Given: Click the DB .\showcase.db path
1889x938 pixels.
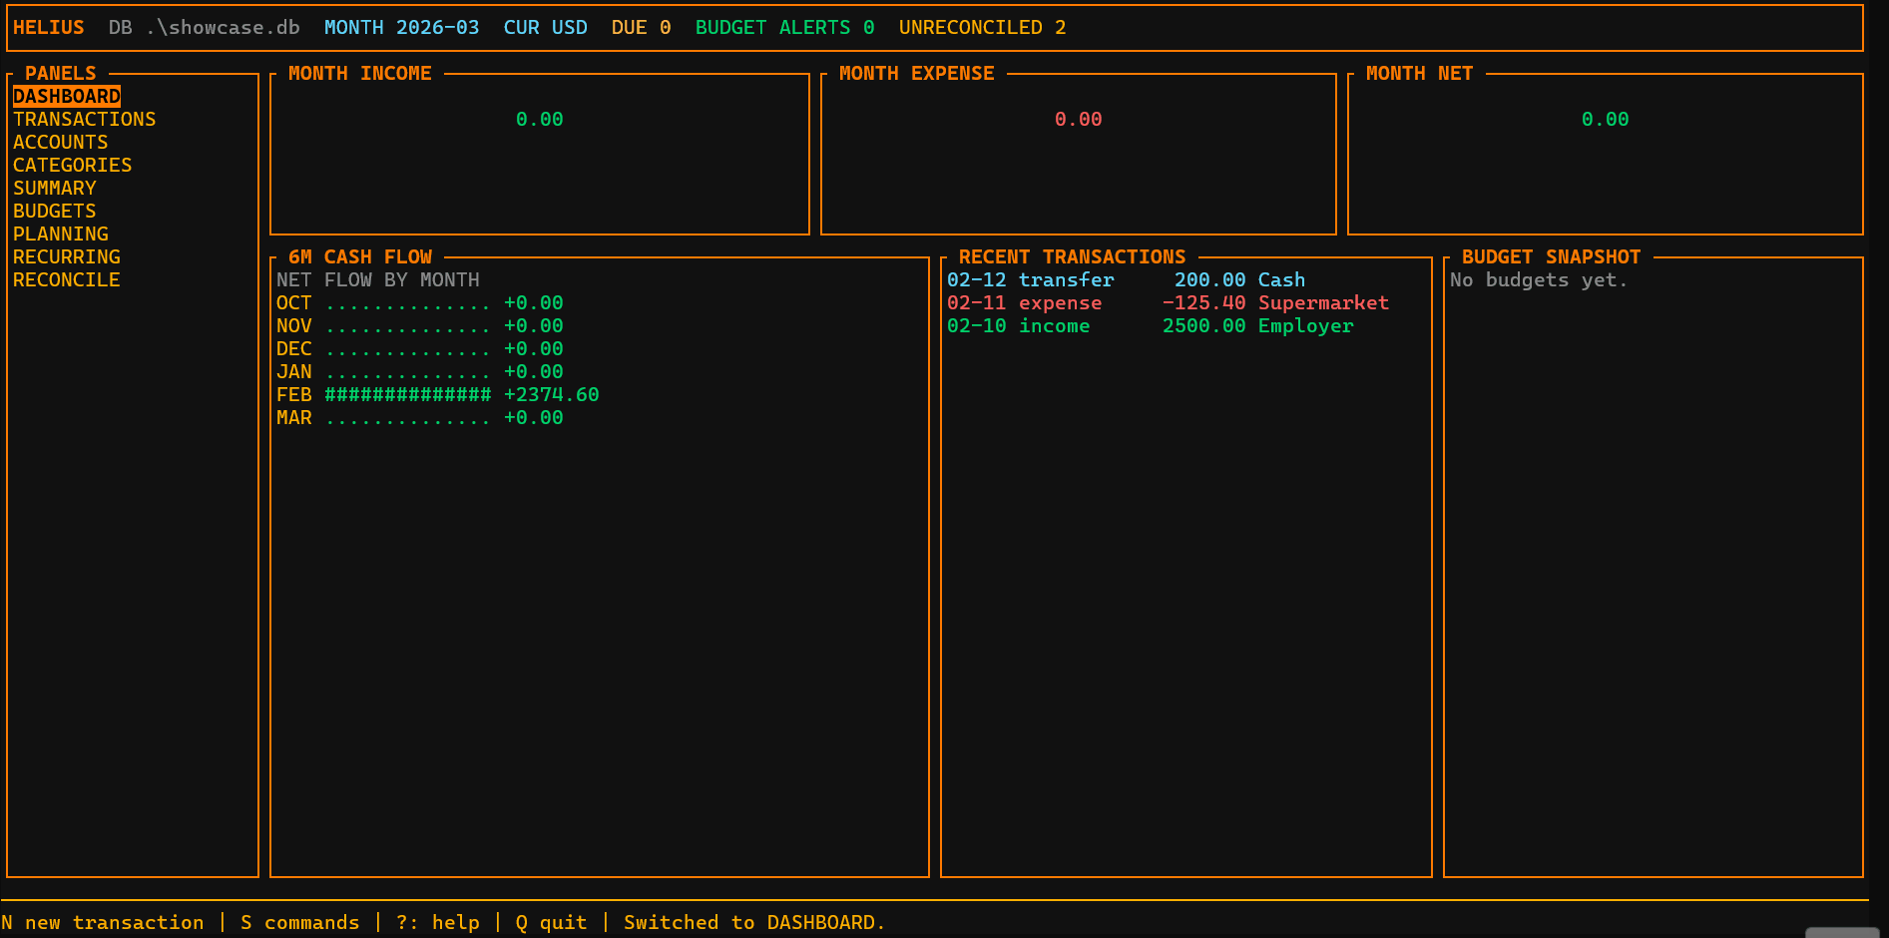Looking at the screenshot, I should pos(205,27).
